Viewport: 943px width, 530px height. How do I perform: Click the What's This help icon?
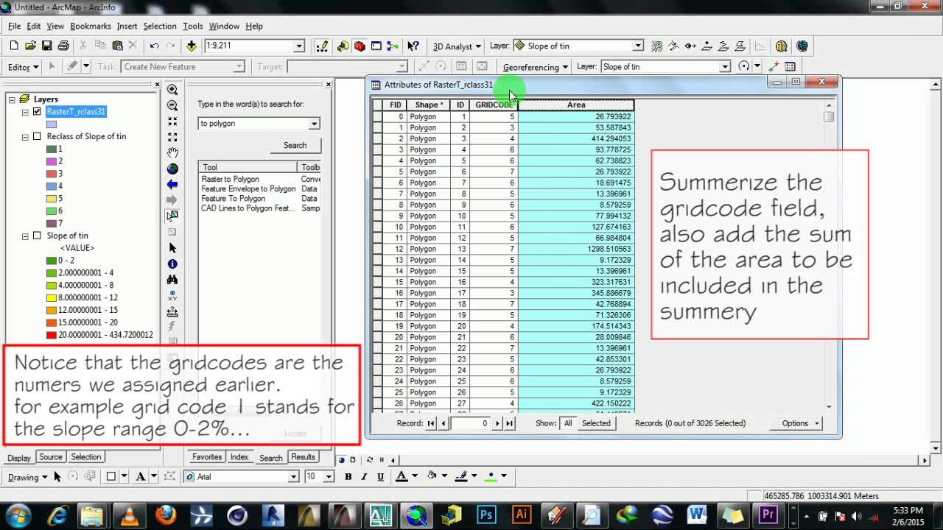point(413,46)
